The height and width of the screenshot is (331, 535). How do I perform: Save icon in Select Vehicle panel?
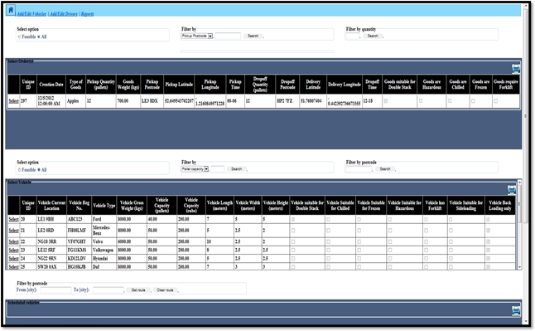click(512, 190)
